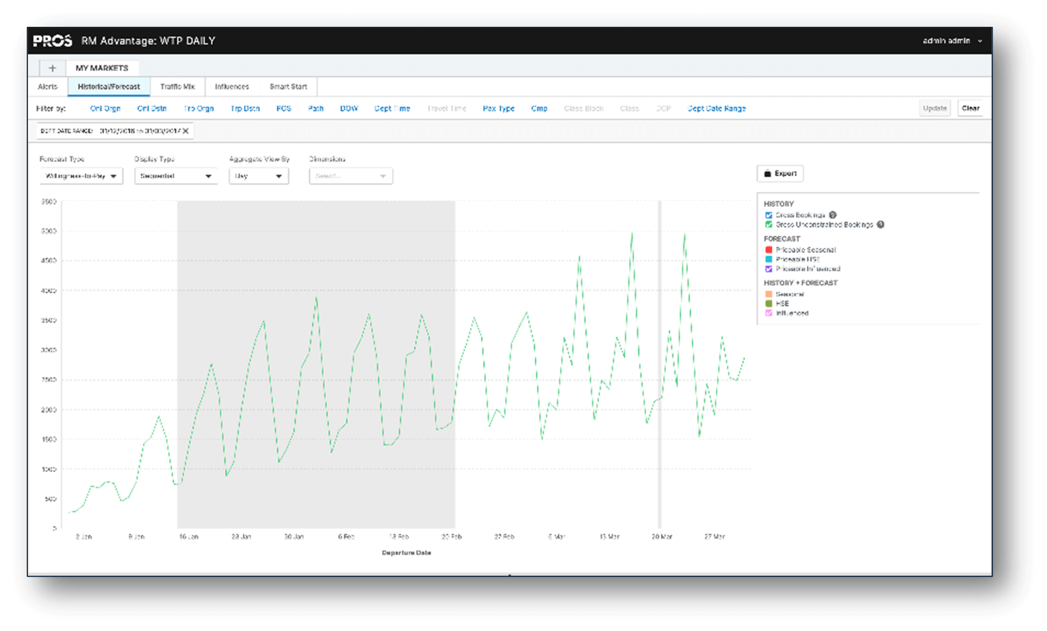Switch to the Traffic Mix tab
1047x631 pixels.
point(177,87)
